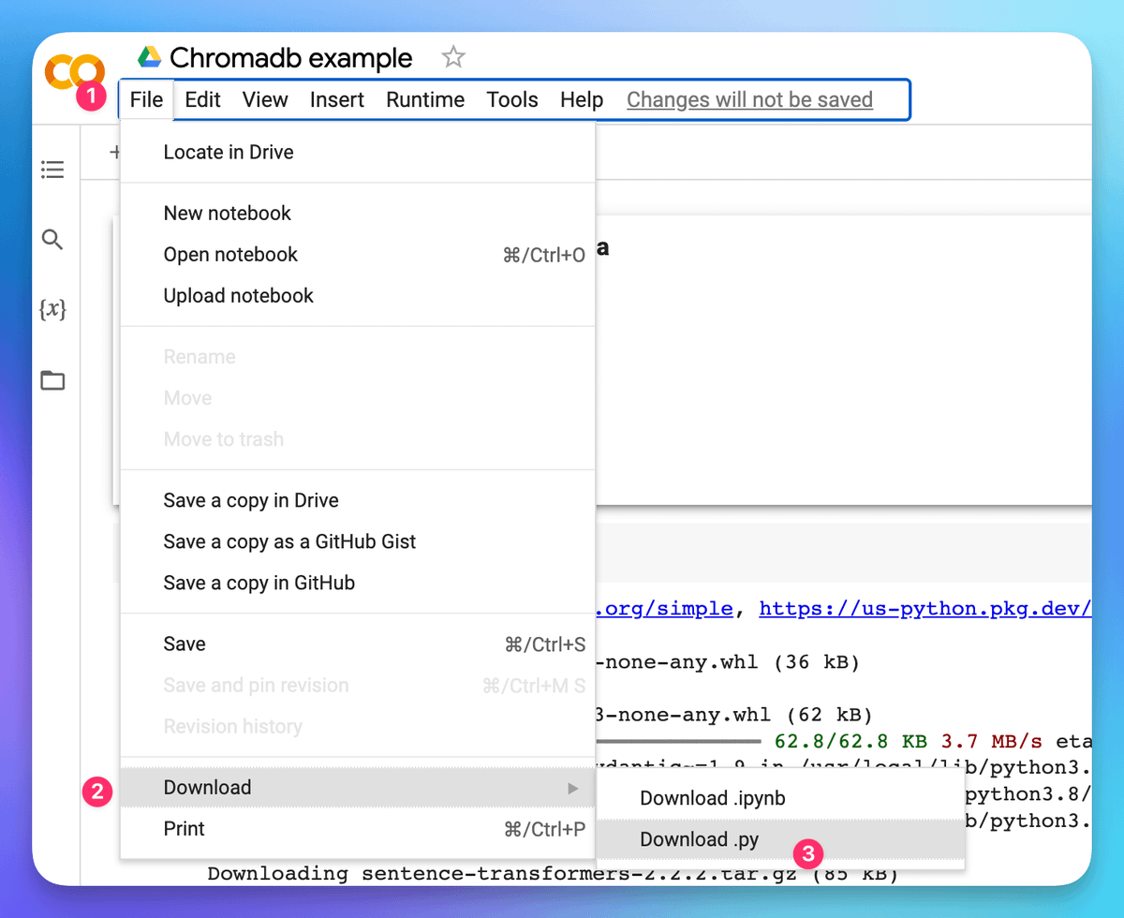This screenshot has width=1124, height=918.
Task: Open the Files folder sidebar icon
Action: [x=52, y=380]
